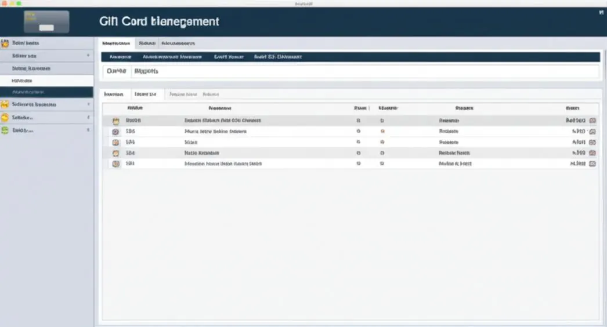The image size is (607, 327).
Task: Click the card icon in the third table row
Action: tap(115, 143)
